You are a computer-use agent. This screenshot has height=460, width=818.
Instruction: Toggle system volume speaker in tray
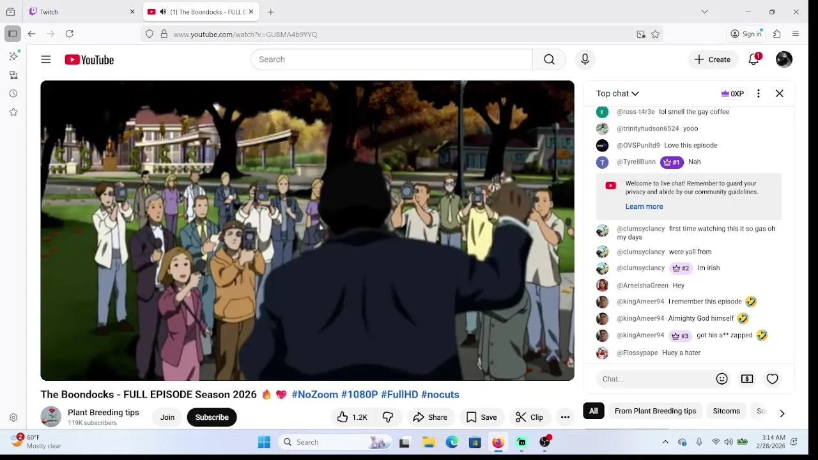click(x=729, y=442)
